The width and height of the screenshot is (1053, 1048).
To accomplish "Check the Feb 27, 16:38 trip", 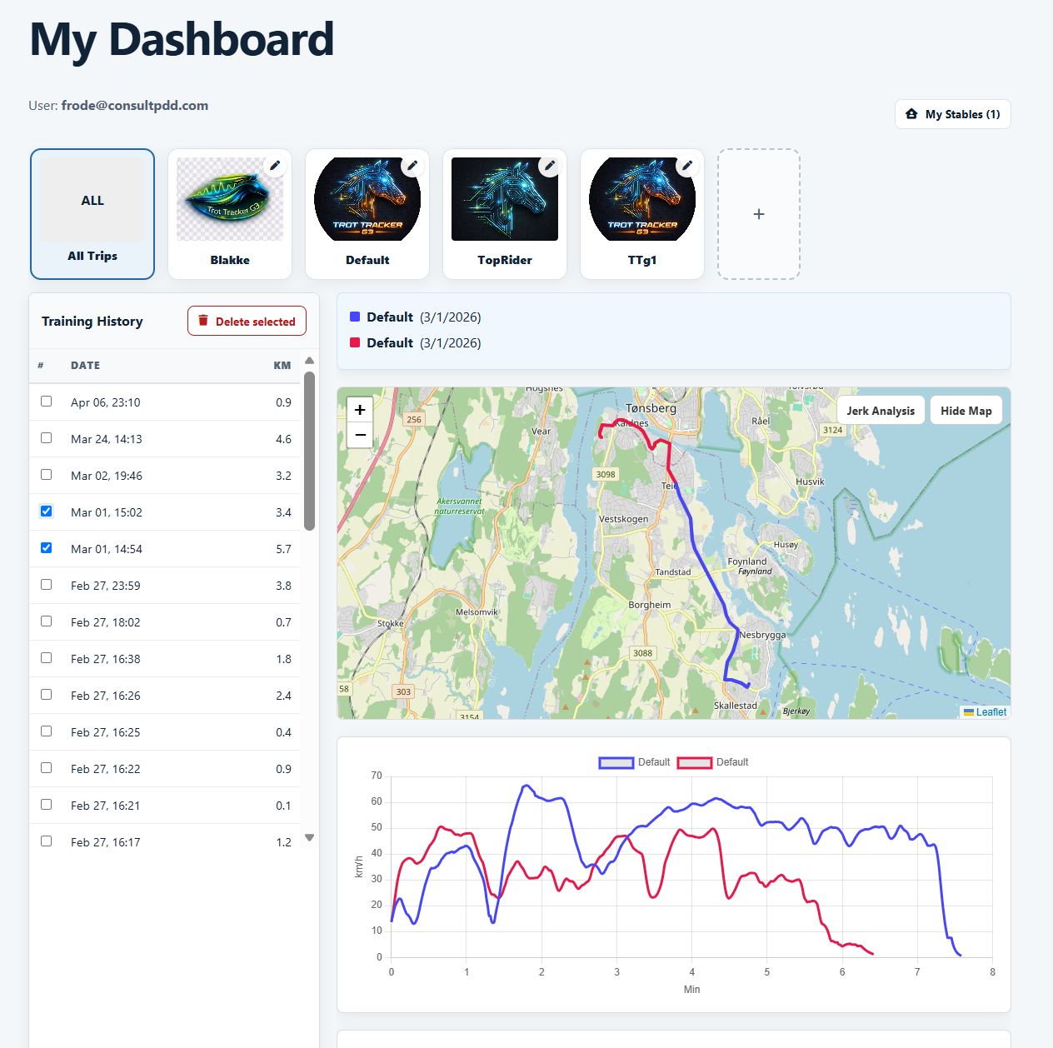I will (x=47, y=658).
